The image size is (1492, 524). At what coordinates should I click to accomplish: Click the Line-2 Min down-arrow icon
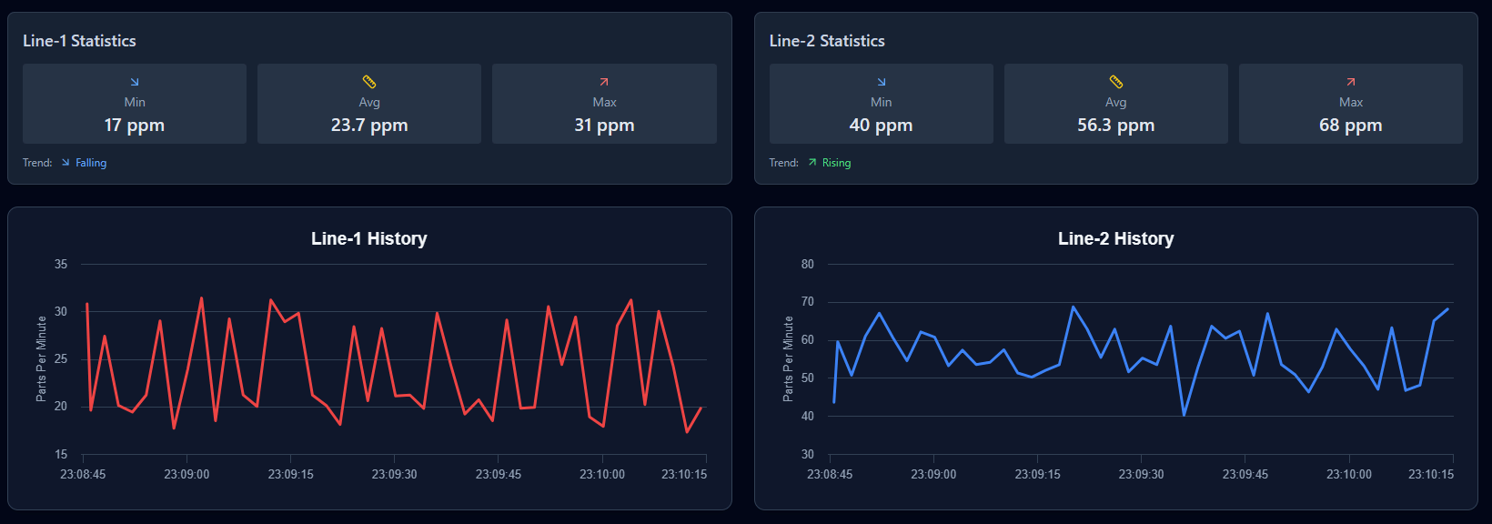pos(881,82)
